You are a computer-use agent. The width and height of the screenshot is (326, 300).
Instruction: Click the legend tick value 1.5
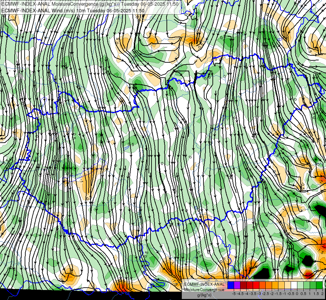[316, 294]
